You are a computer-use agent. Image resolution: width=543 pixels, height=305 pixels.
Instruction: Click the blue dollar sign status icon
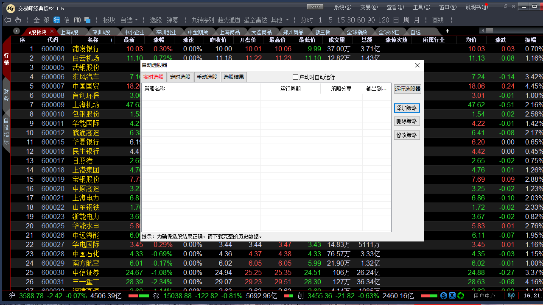click(x=443, y=296)
